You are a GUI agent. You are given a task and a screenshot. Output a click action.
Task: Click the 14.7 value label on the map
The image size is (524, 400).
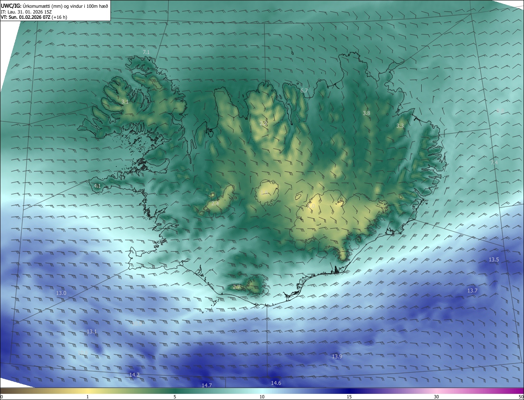click(x=207, y=385)
